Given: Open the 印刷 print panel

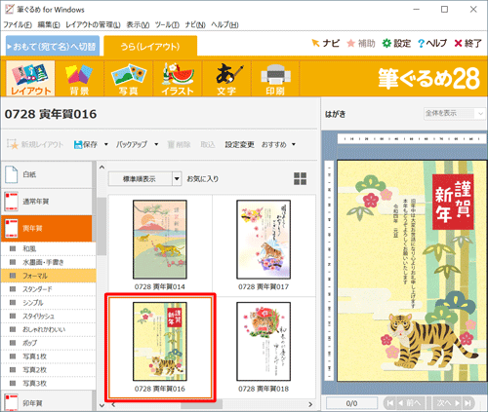Looking at the screenshot, I should pyautogui.click(x=275, y=79).
